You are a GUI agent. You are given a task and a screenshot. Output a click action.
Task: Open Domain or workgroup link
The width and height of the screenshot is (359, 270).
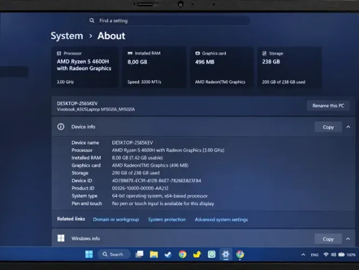[x=116, y=219]
